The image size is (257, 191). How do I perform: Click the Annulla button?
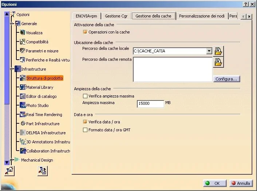click(241, 183)
